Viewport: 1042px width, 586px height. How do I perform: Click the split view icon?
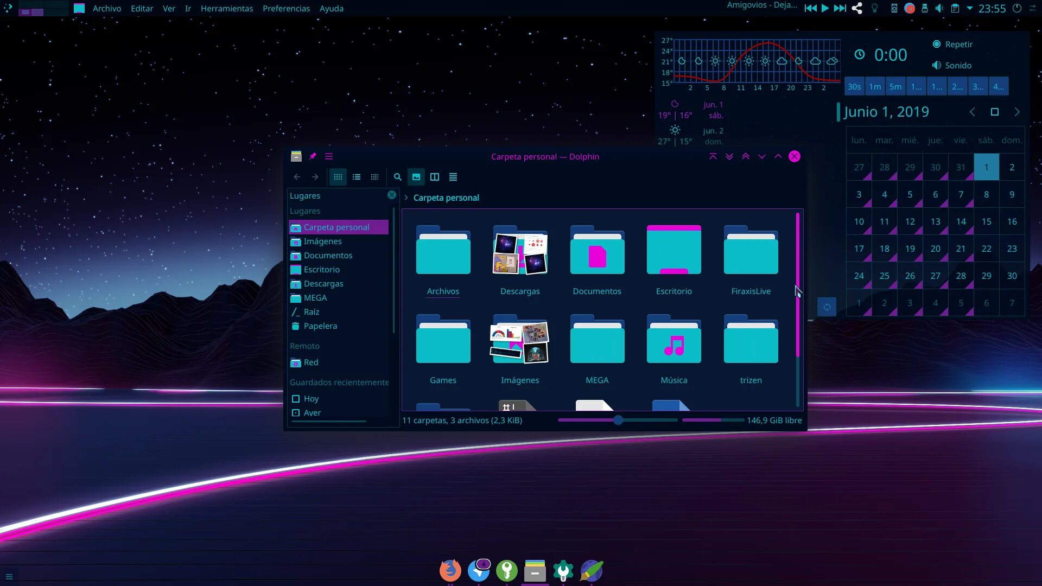point(435,177)
